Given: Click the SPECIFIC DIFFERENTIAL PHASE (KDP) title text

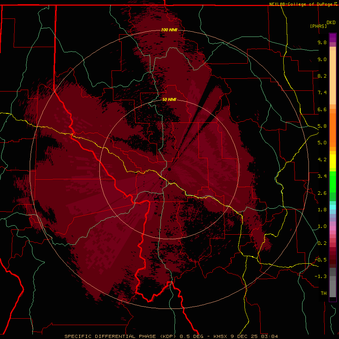Looking at the screenshot, I should [x=121, y=336].
